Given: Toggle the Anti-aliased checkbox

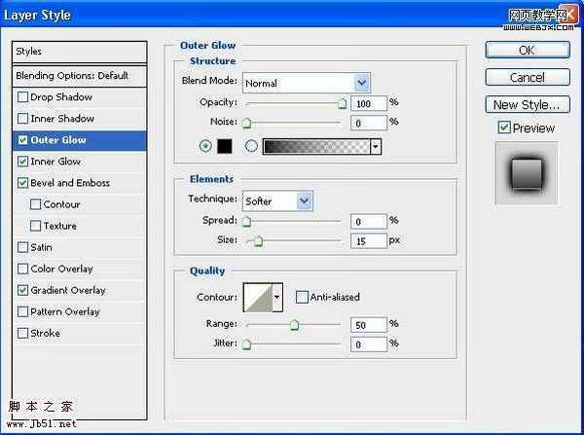Looking at the screenshot, I should click(303, 297).
